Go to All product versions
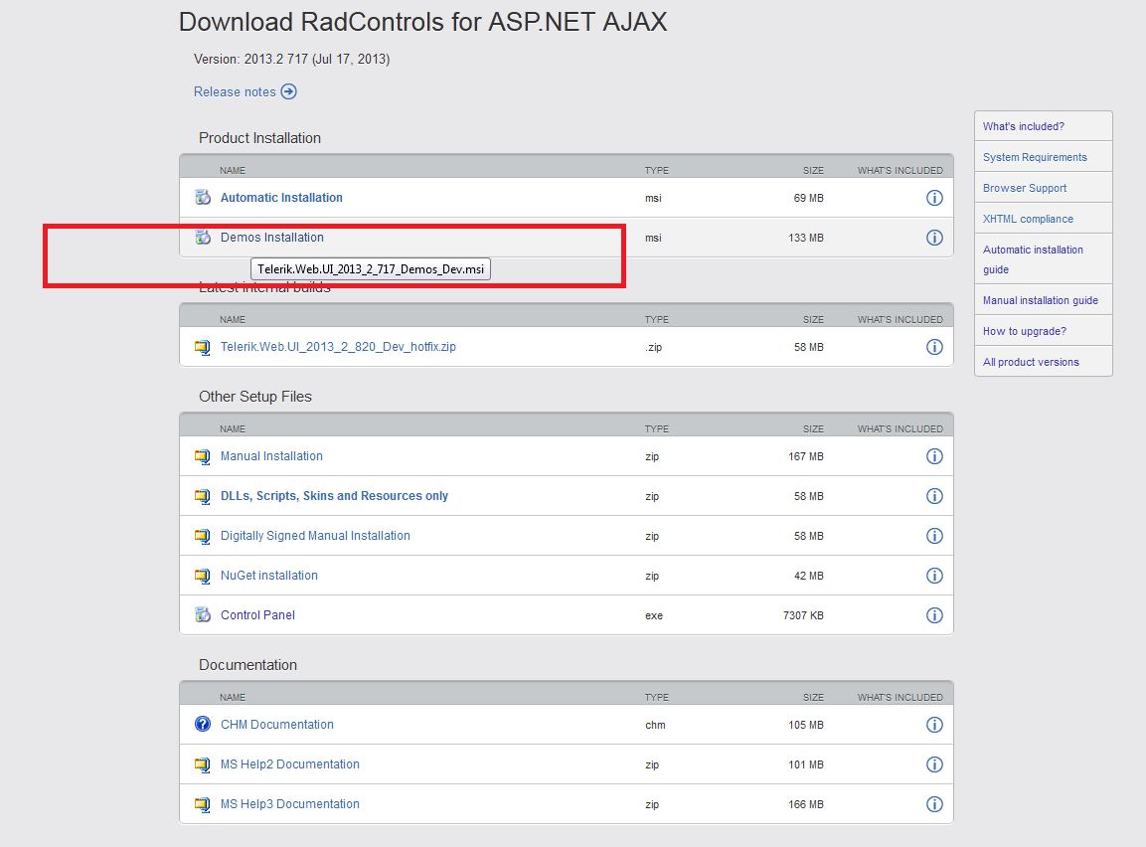The height and width of the screenshot is (847, 1146). tap(1031, 362)
